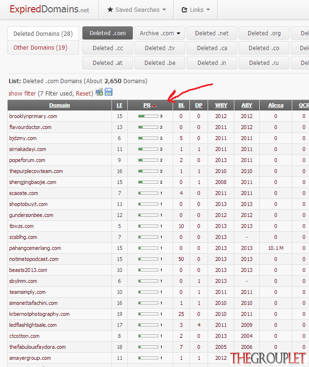Open the Deleted .in list
Screen dimensions: 309x367
[x=212, y=63]
